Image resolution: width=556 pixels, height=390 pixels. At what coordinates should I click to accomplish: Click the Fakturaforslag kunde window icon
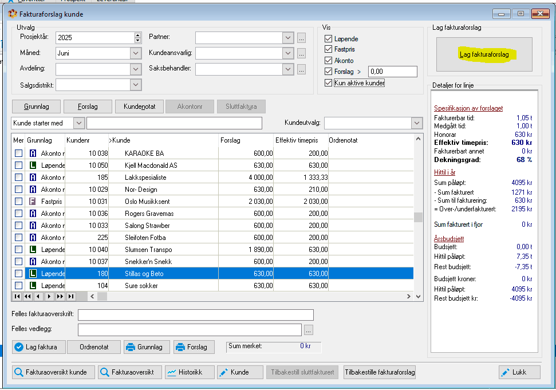[x=13, y=14]
